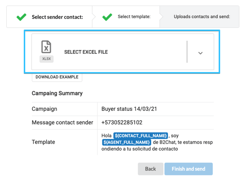The image size is (246, 186).
Task: Click the Campaign row label
Action: [44, 109]
